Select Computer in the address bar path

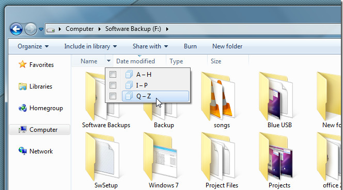point(80,29)
